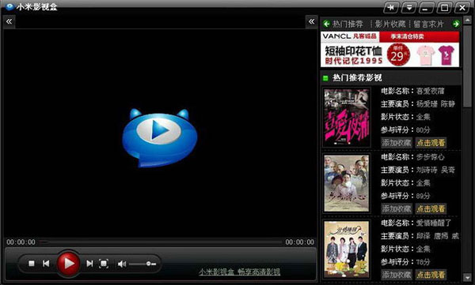
Task: Collapse the left panel with double chevron
Action: coord(9,21)
